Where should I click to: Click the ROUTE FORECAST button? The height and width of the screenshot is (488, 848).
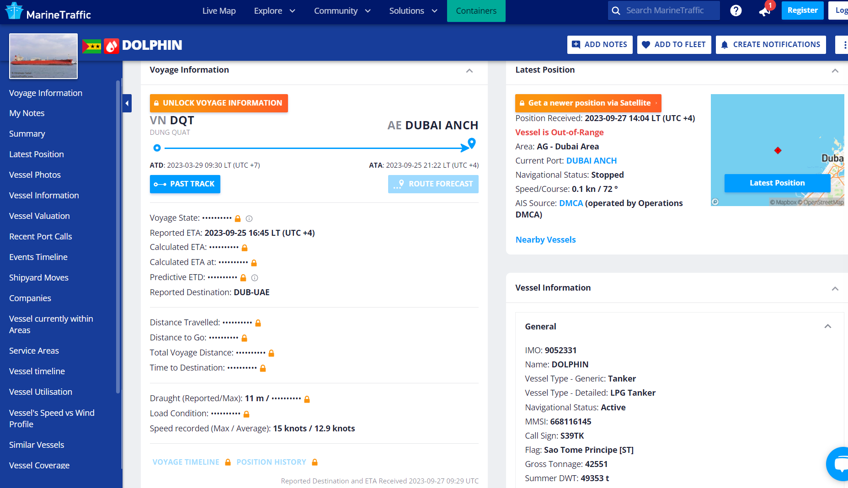tap(433, 184)
